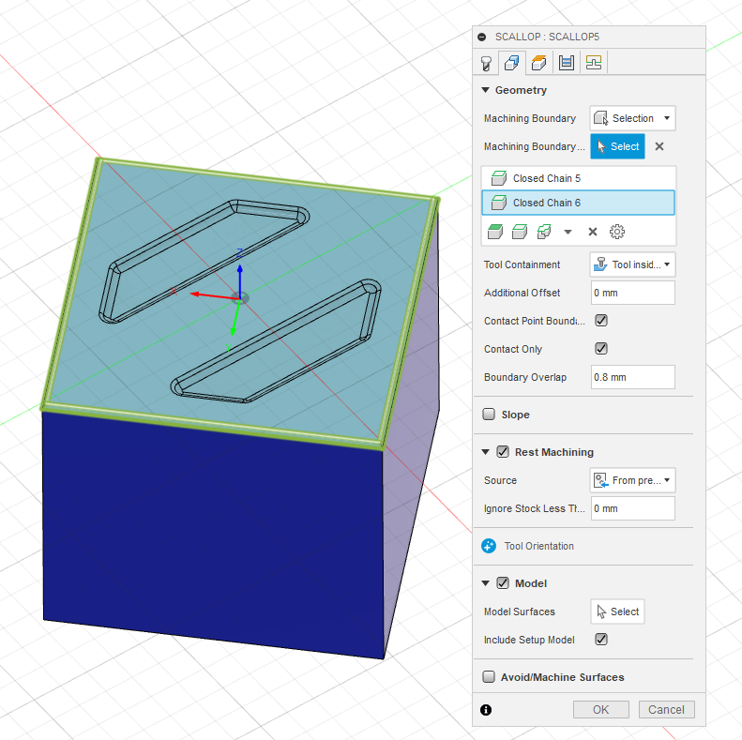
Task: Open the Tool Containment dropdown
Action: click(632, 264)
